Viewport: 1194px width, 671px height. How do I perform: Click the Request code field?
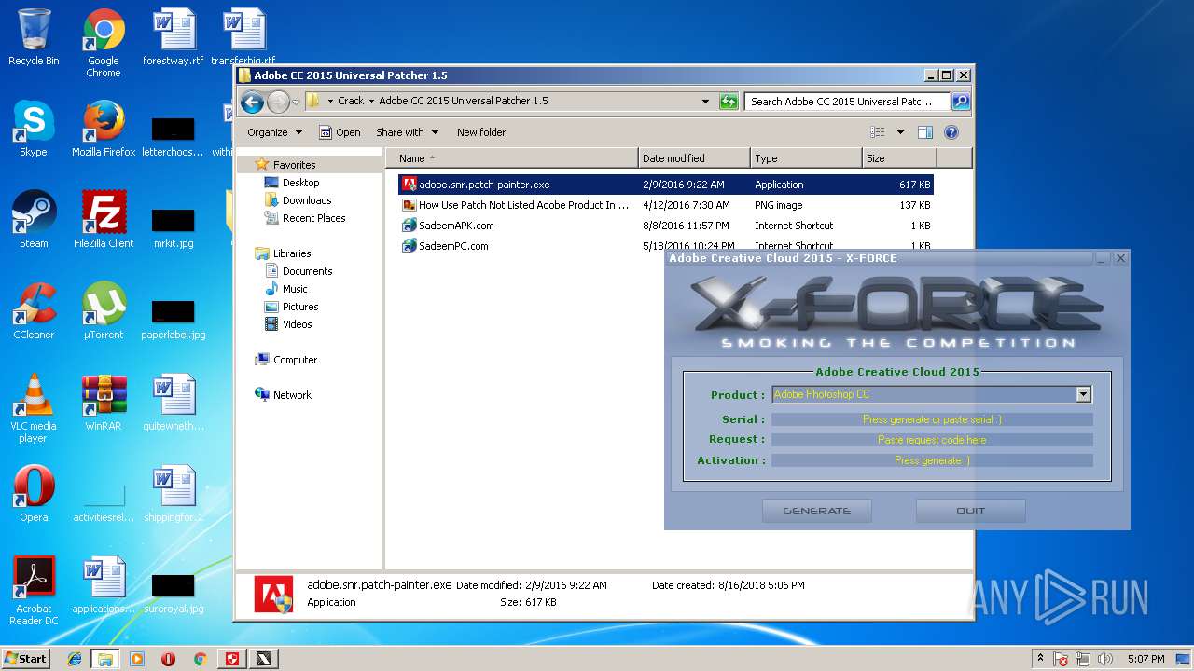point(932,440)
